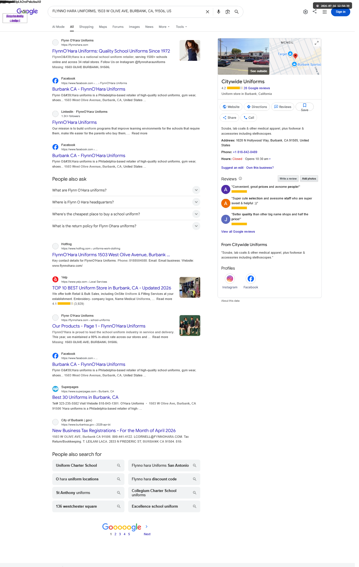Click the 'Own this business?' link

click(260, 168)
